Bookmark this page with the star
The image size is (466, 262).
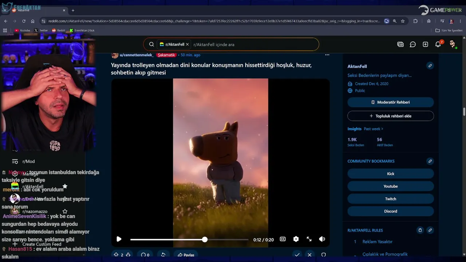(x=403, y=21)
